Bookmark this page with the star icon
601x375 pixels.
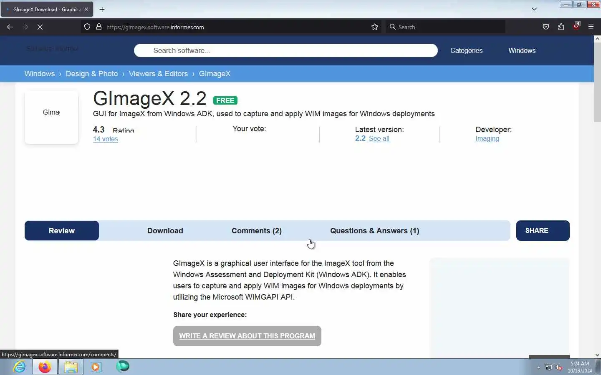click(x=375, y=27)
